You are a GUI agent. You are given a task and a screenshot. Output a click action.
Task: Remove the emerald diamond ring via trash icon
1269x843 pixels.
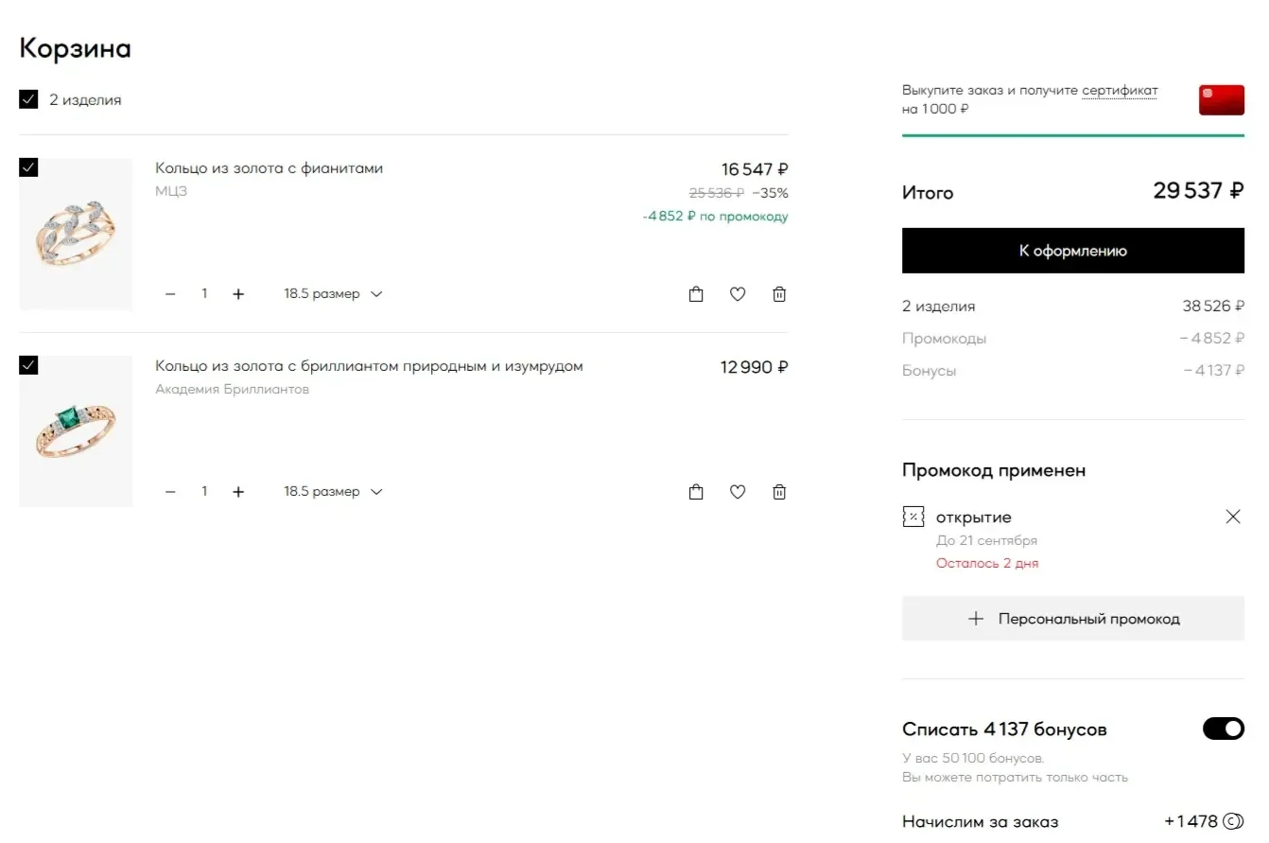pos(779,492)
